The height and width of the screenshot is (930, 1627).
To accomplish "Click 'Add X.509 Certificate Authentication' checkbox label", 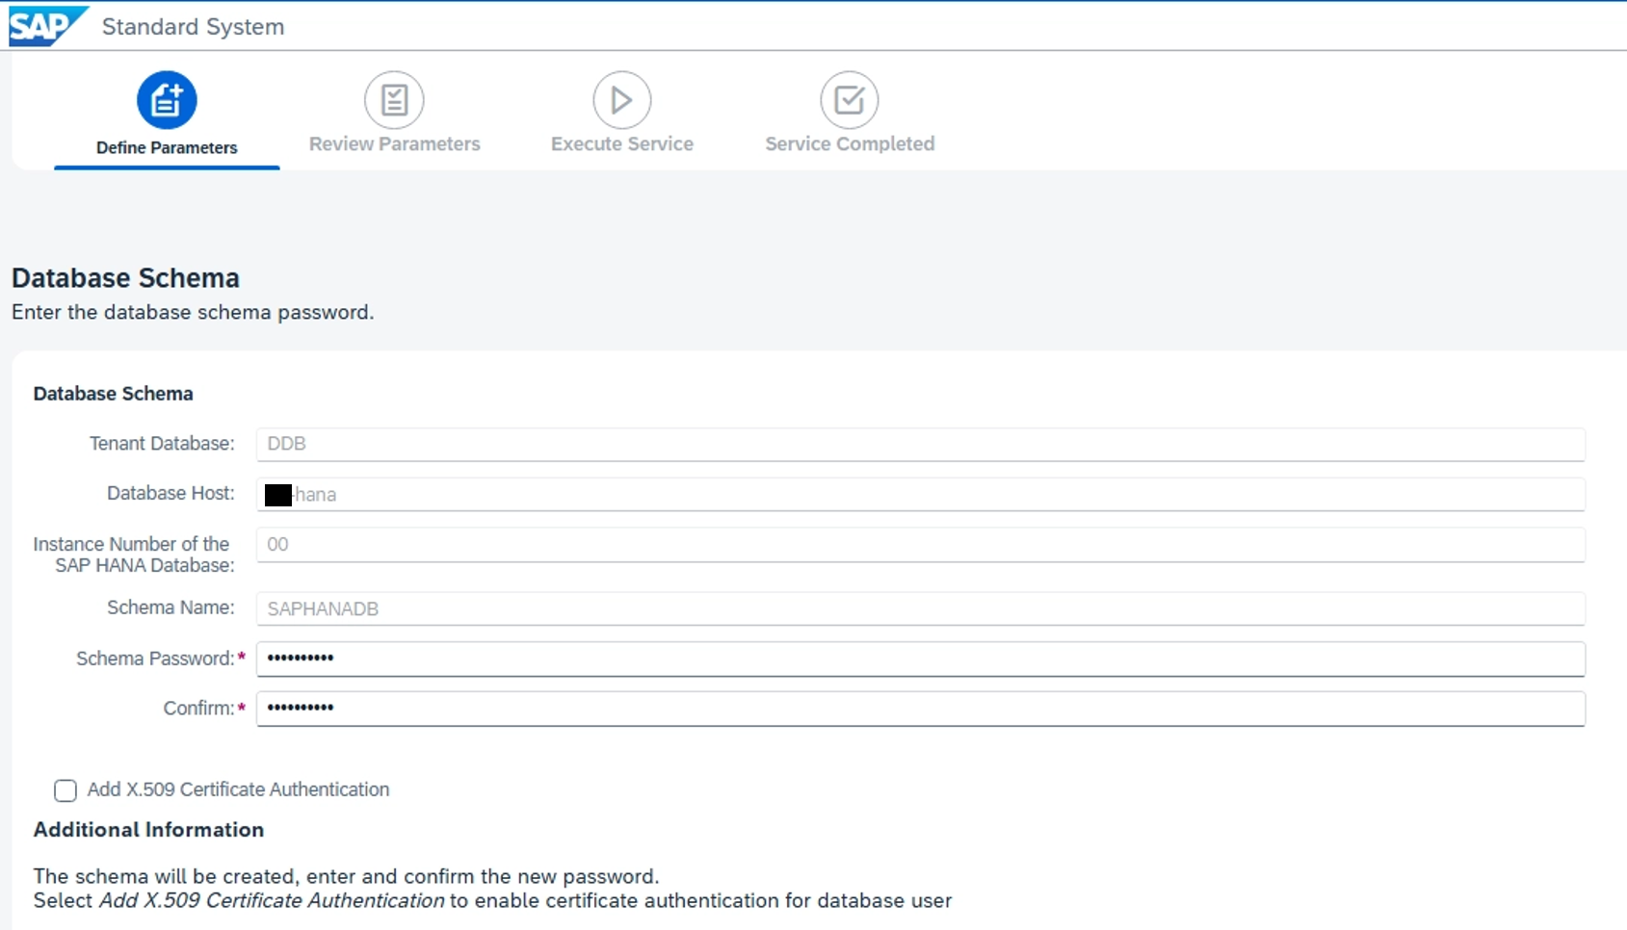I will pos(238,789).
